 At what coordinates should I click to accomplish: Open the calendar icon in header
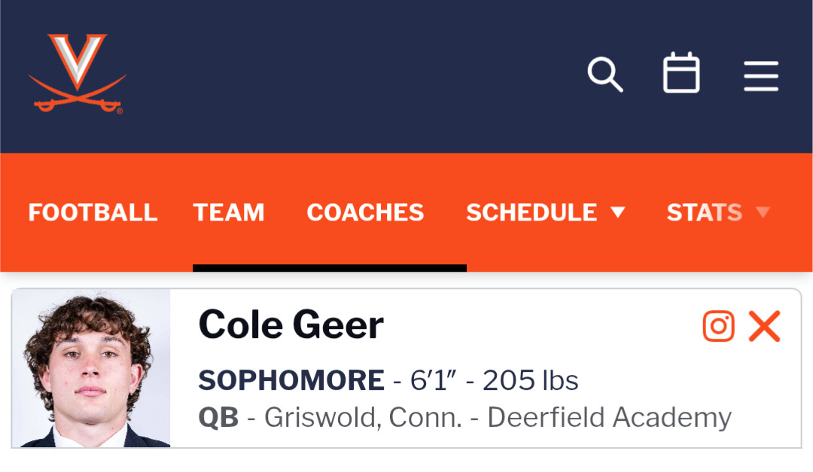click(x=681, y=74)
